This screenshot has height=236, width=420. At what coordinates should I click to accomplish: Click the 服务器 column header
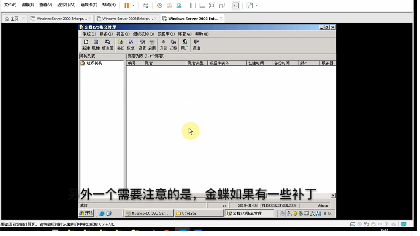[x=328, y=63]
